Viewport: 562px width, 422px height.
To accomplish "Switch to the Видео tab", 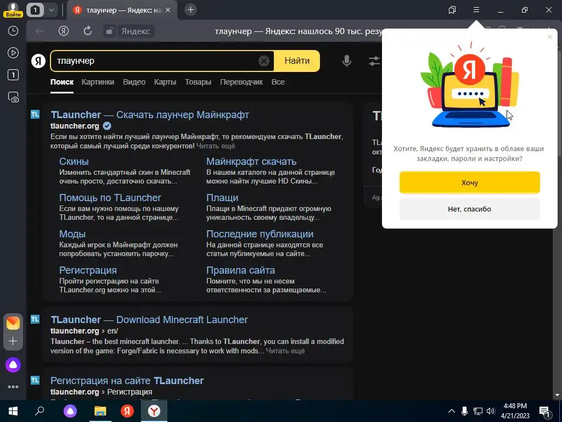I will [x=134, y=82].
